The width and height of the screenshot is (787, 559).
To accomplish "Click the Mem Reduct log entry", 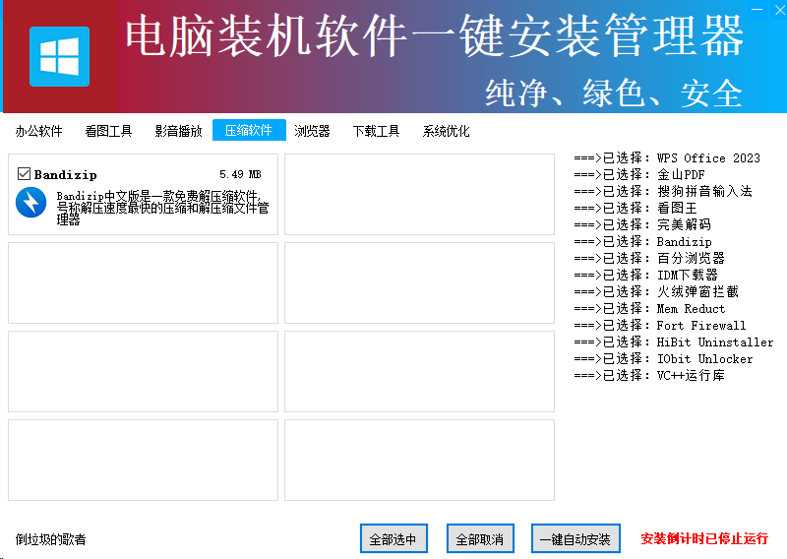I will pyautogui.click(x=649, y=308).
